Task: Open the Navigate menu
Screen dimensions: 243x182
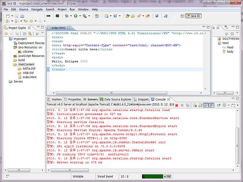Action: point(37,9)
